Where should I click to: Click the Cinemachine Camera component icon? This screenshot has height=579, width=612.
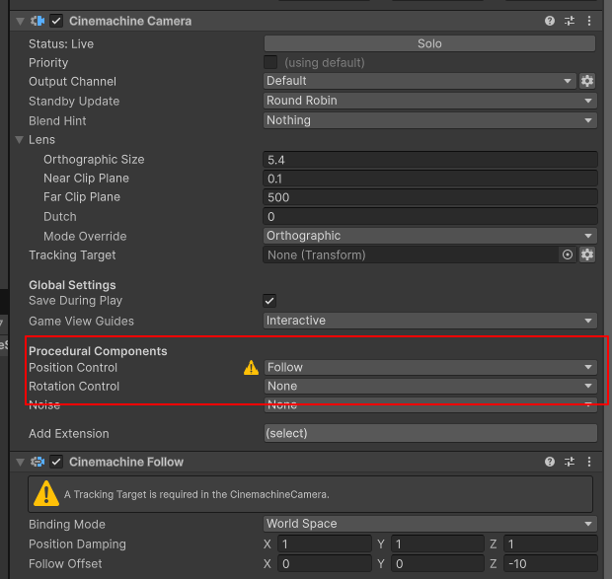(38, 21)
